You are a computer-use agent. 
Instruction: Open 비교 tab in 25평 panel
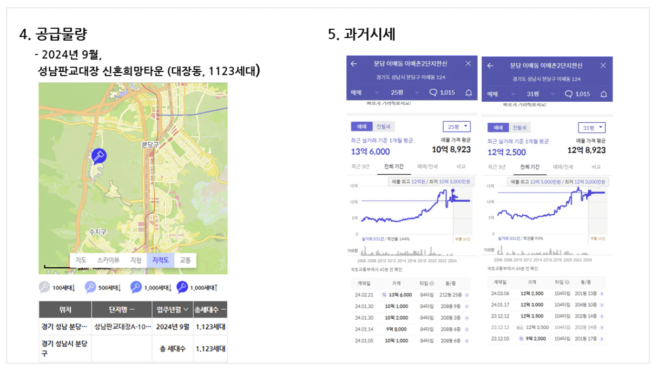(460, 167)
